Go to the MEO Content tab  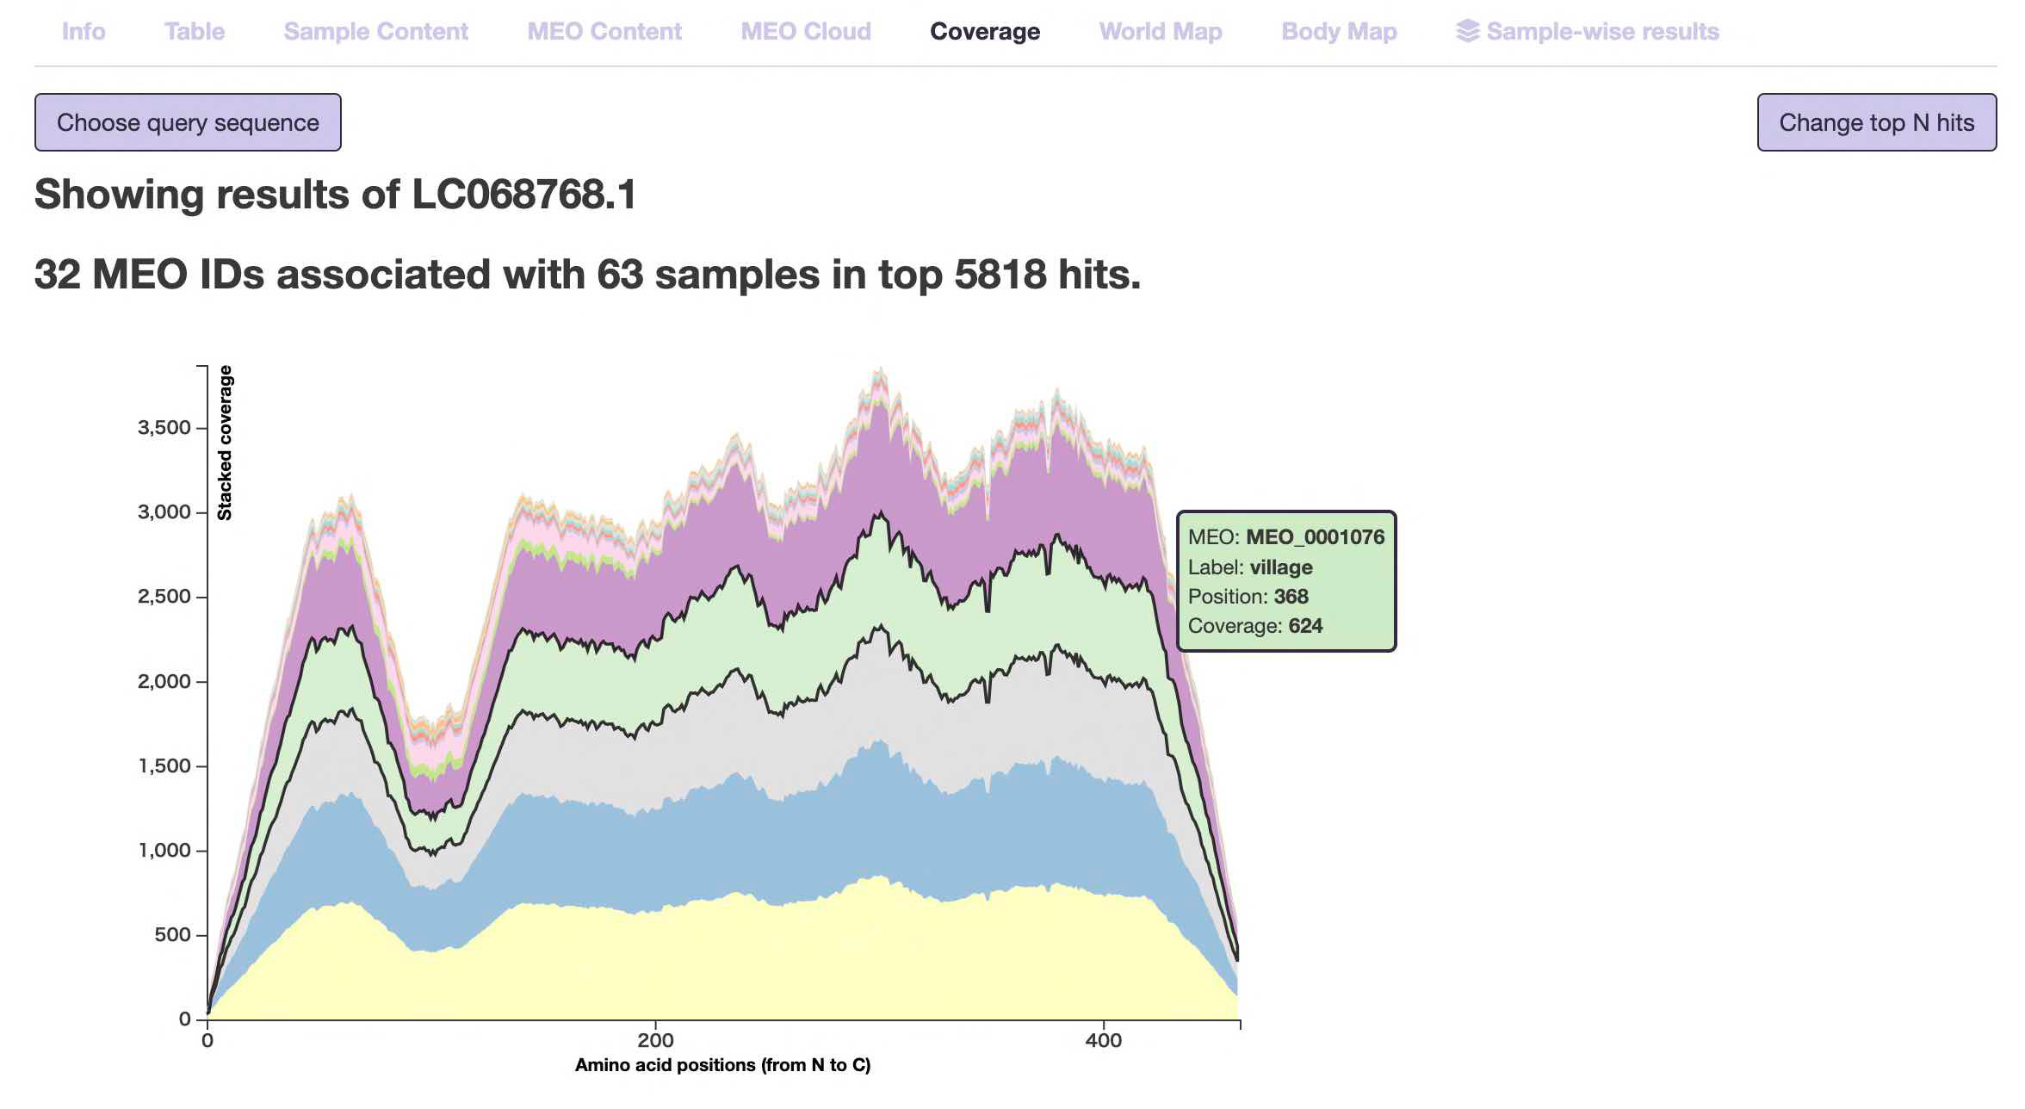point(604,31)
